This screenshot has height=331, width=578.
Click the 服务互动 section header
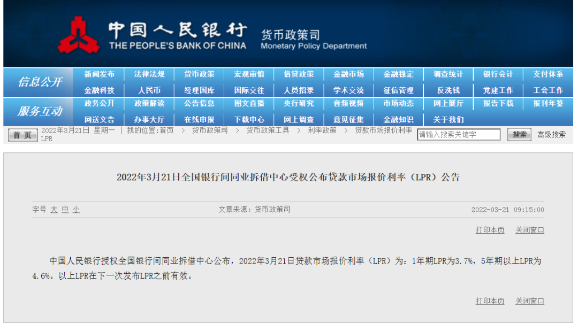(40, 111)
